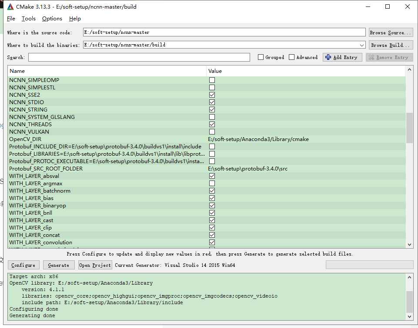Uncheck NCNN_STRING option
This screenshot has height=328, width=418.
coord(212,109)
